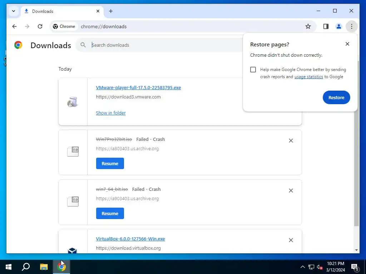This screenshot has height=274, width=366.
Task: Enable sending crash reports checkbox
Action: (x=253, y=70)
